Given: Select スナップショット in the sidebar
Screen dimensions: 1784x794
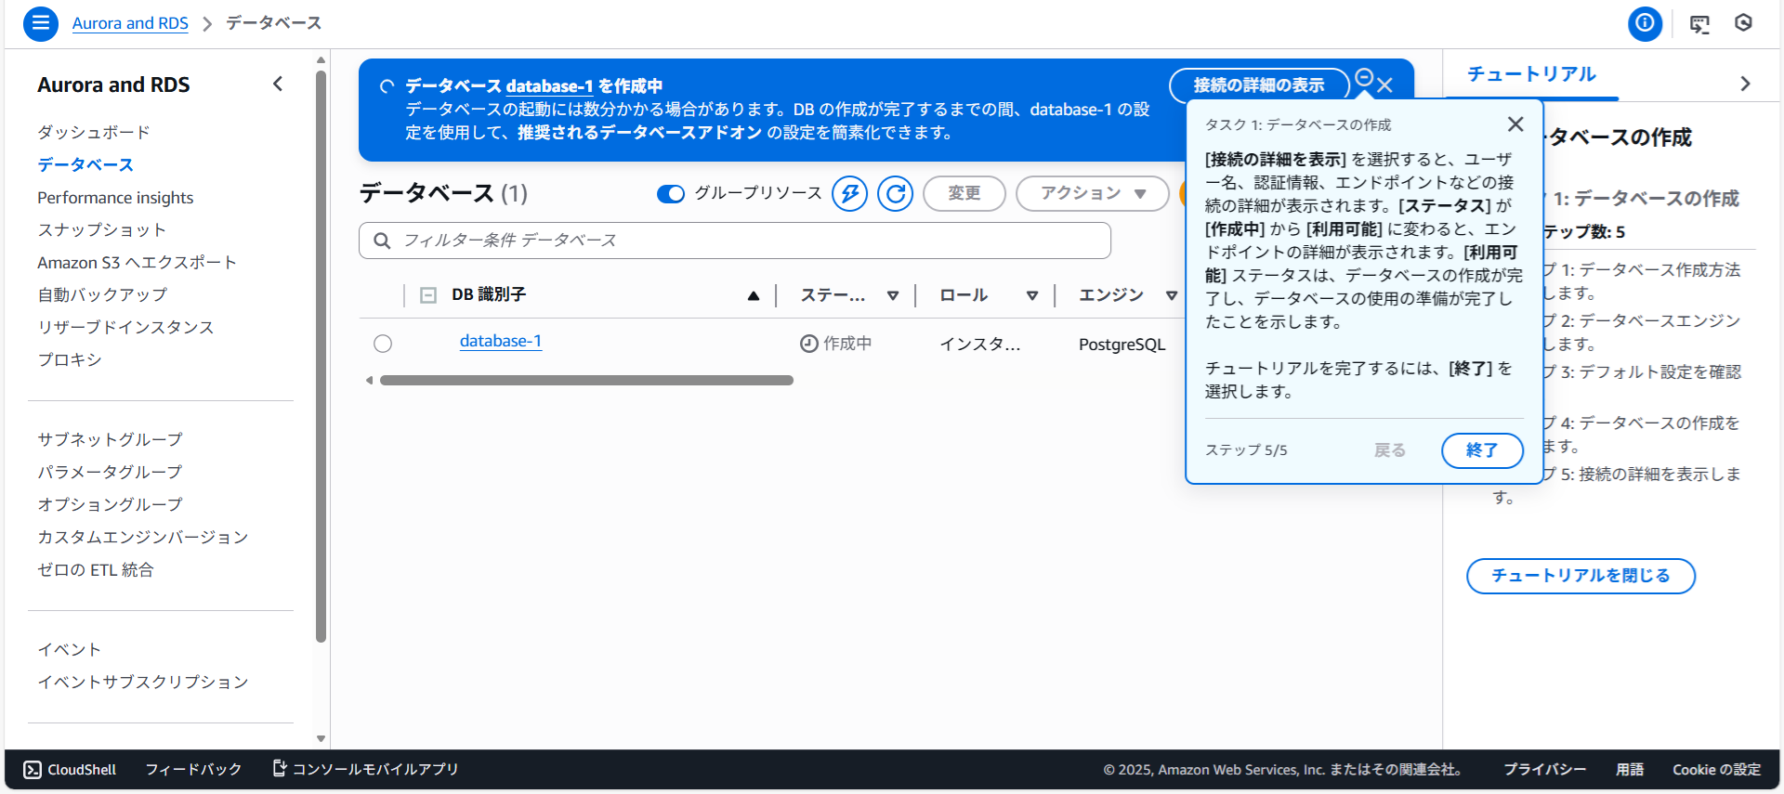Looking at the screenshot, I should click(x=101, y=229).
